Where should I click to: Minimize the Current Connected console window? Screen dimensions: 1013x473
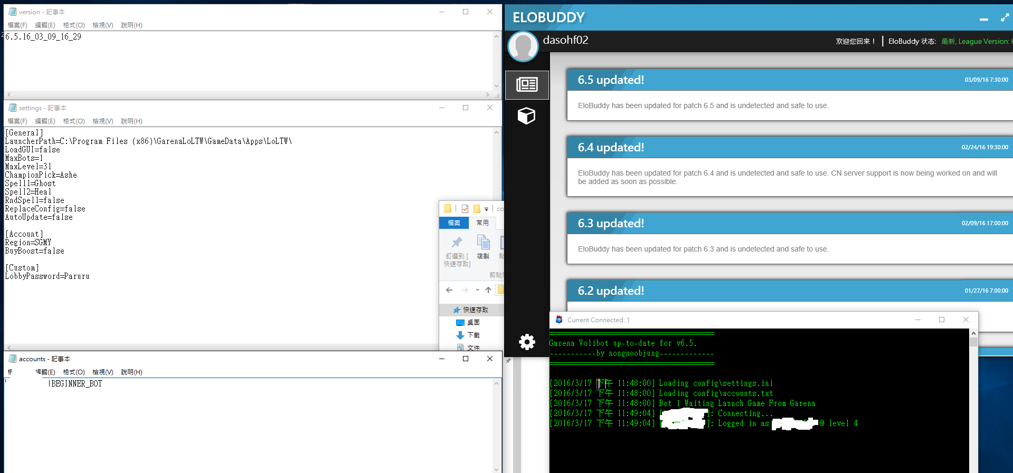[x=918, y=320]
